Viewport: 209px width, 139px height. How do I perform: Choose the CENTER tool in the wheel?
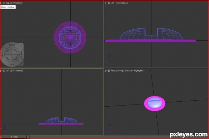[x=8, y=51]
